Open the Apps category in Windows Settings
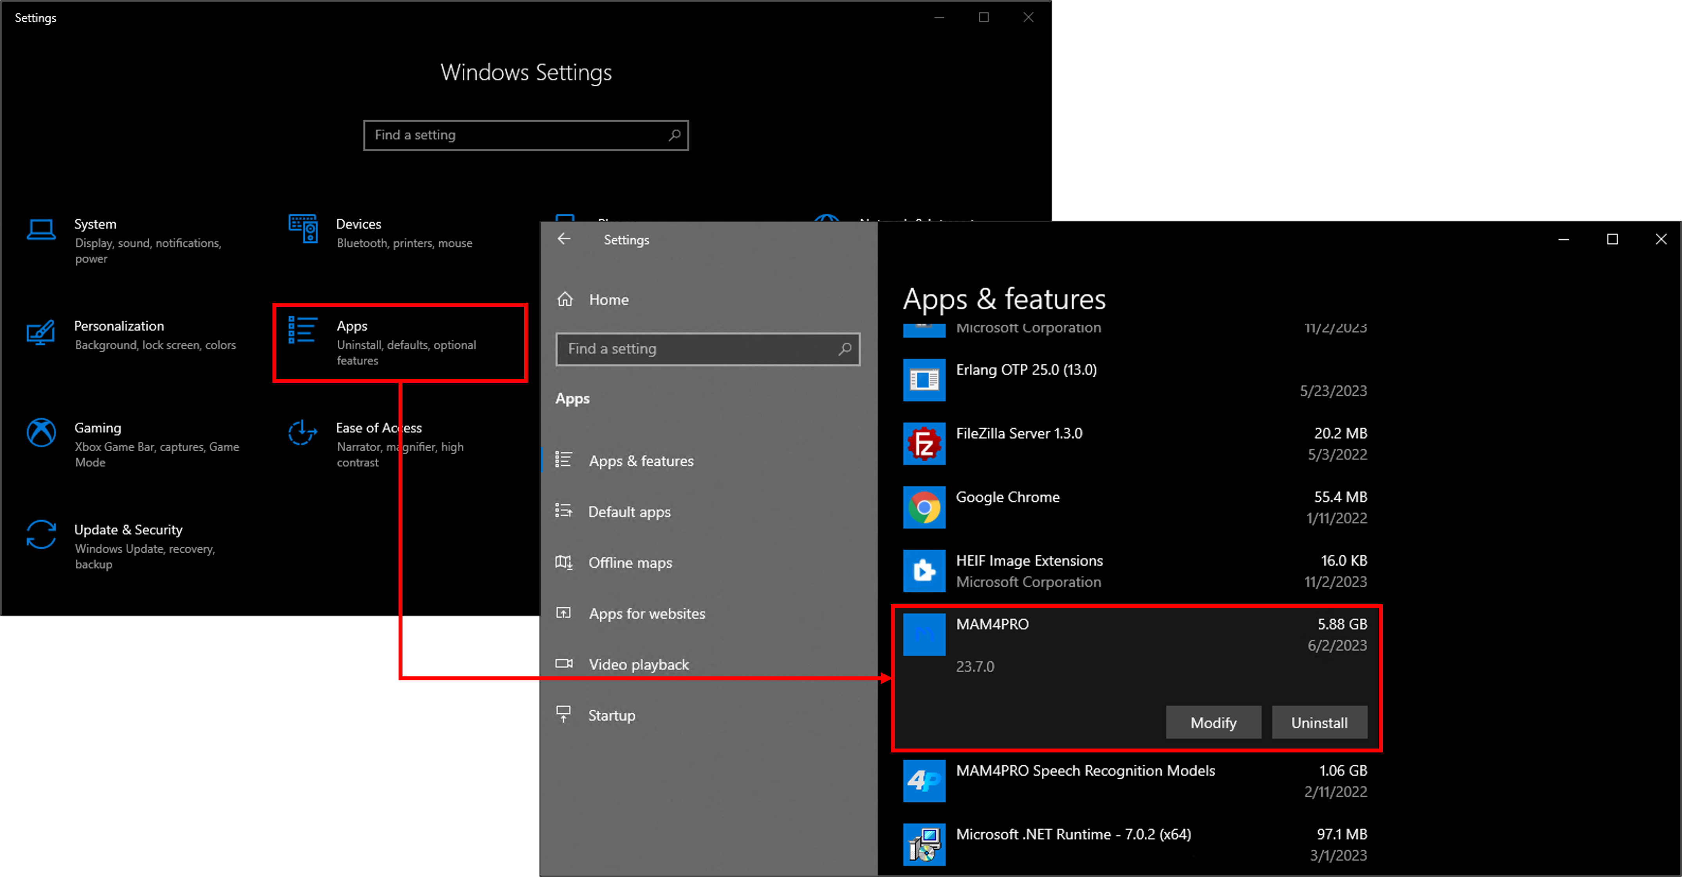The height and width of the screenshot is (877, 1682). tap(400, 342)
